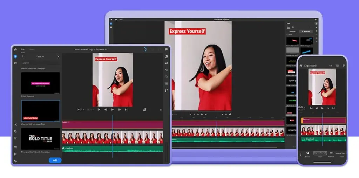
Task: Switch to the Edit tab on tablet
Action: click(x=23, y=50)
